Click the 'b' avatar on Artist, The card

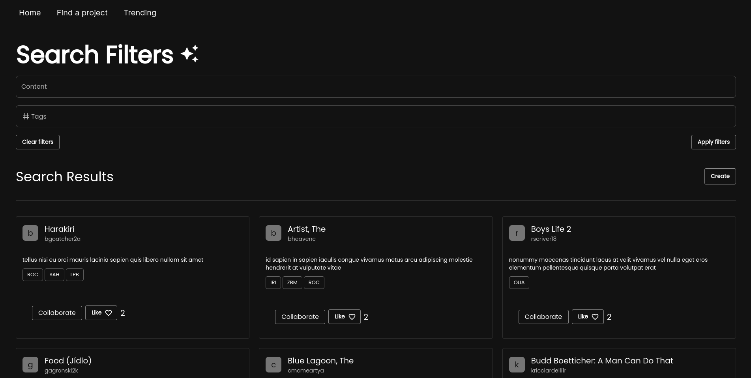click(273, 233)
